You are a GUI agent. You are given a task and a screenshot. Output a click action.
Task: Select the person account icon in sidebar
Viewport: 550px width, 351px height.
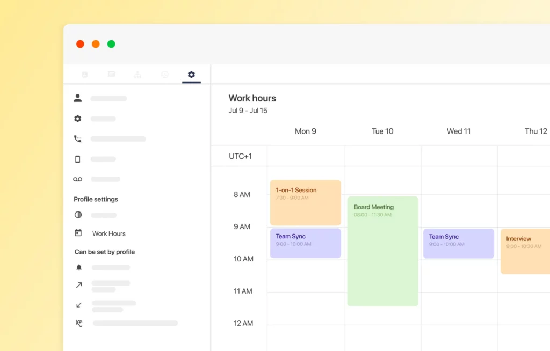[x=78, y=98]
